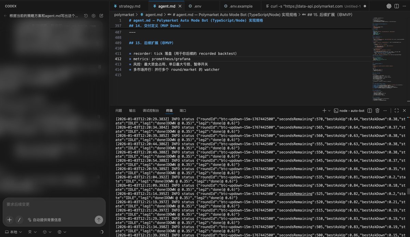Click the recorder: tick 落盘 line
Screen dimensions: 410x237
tap(183, 54)
